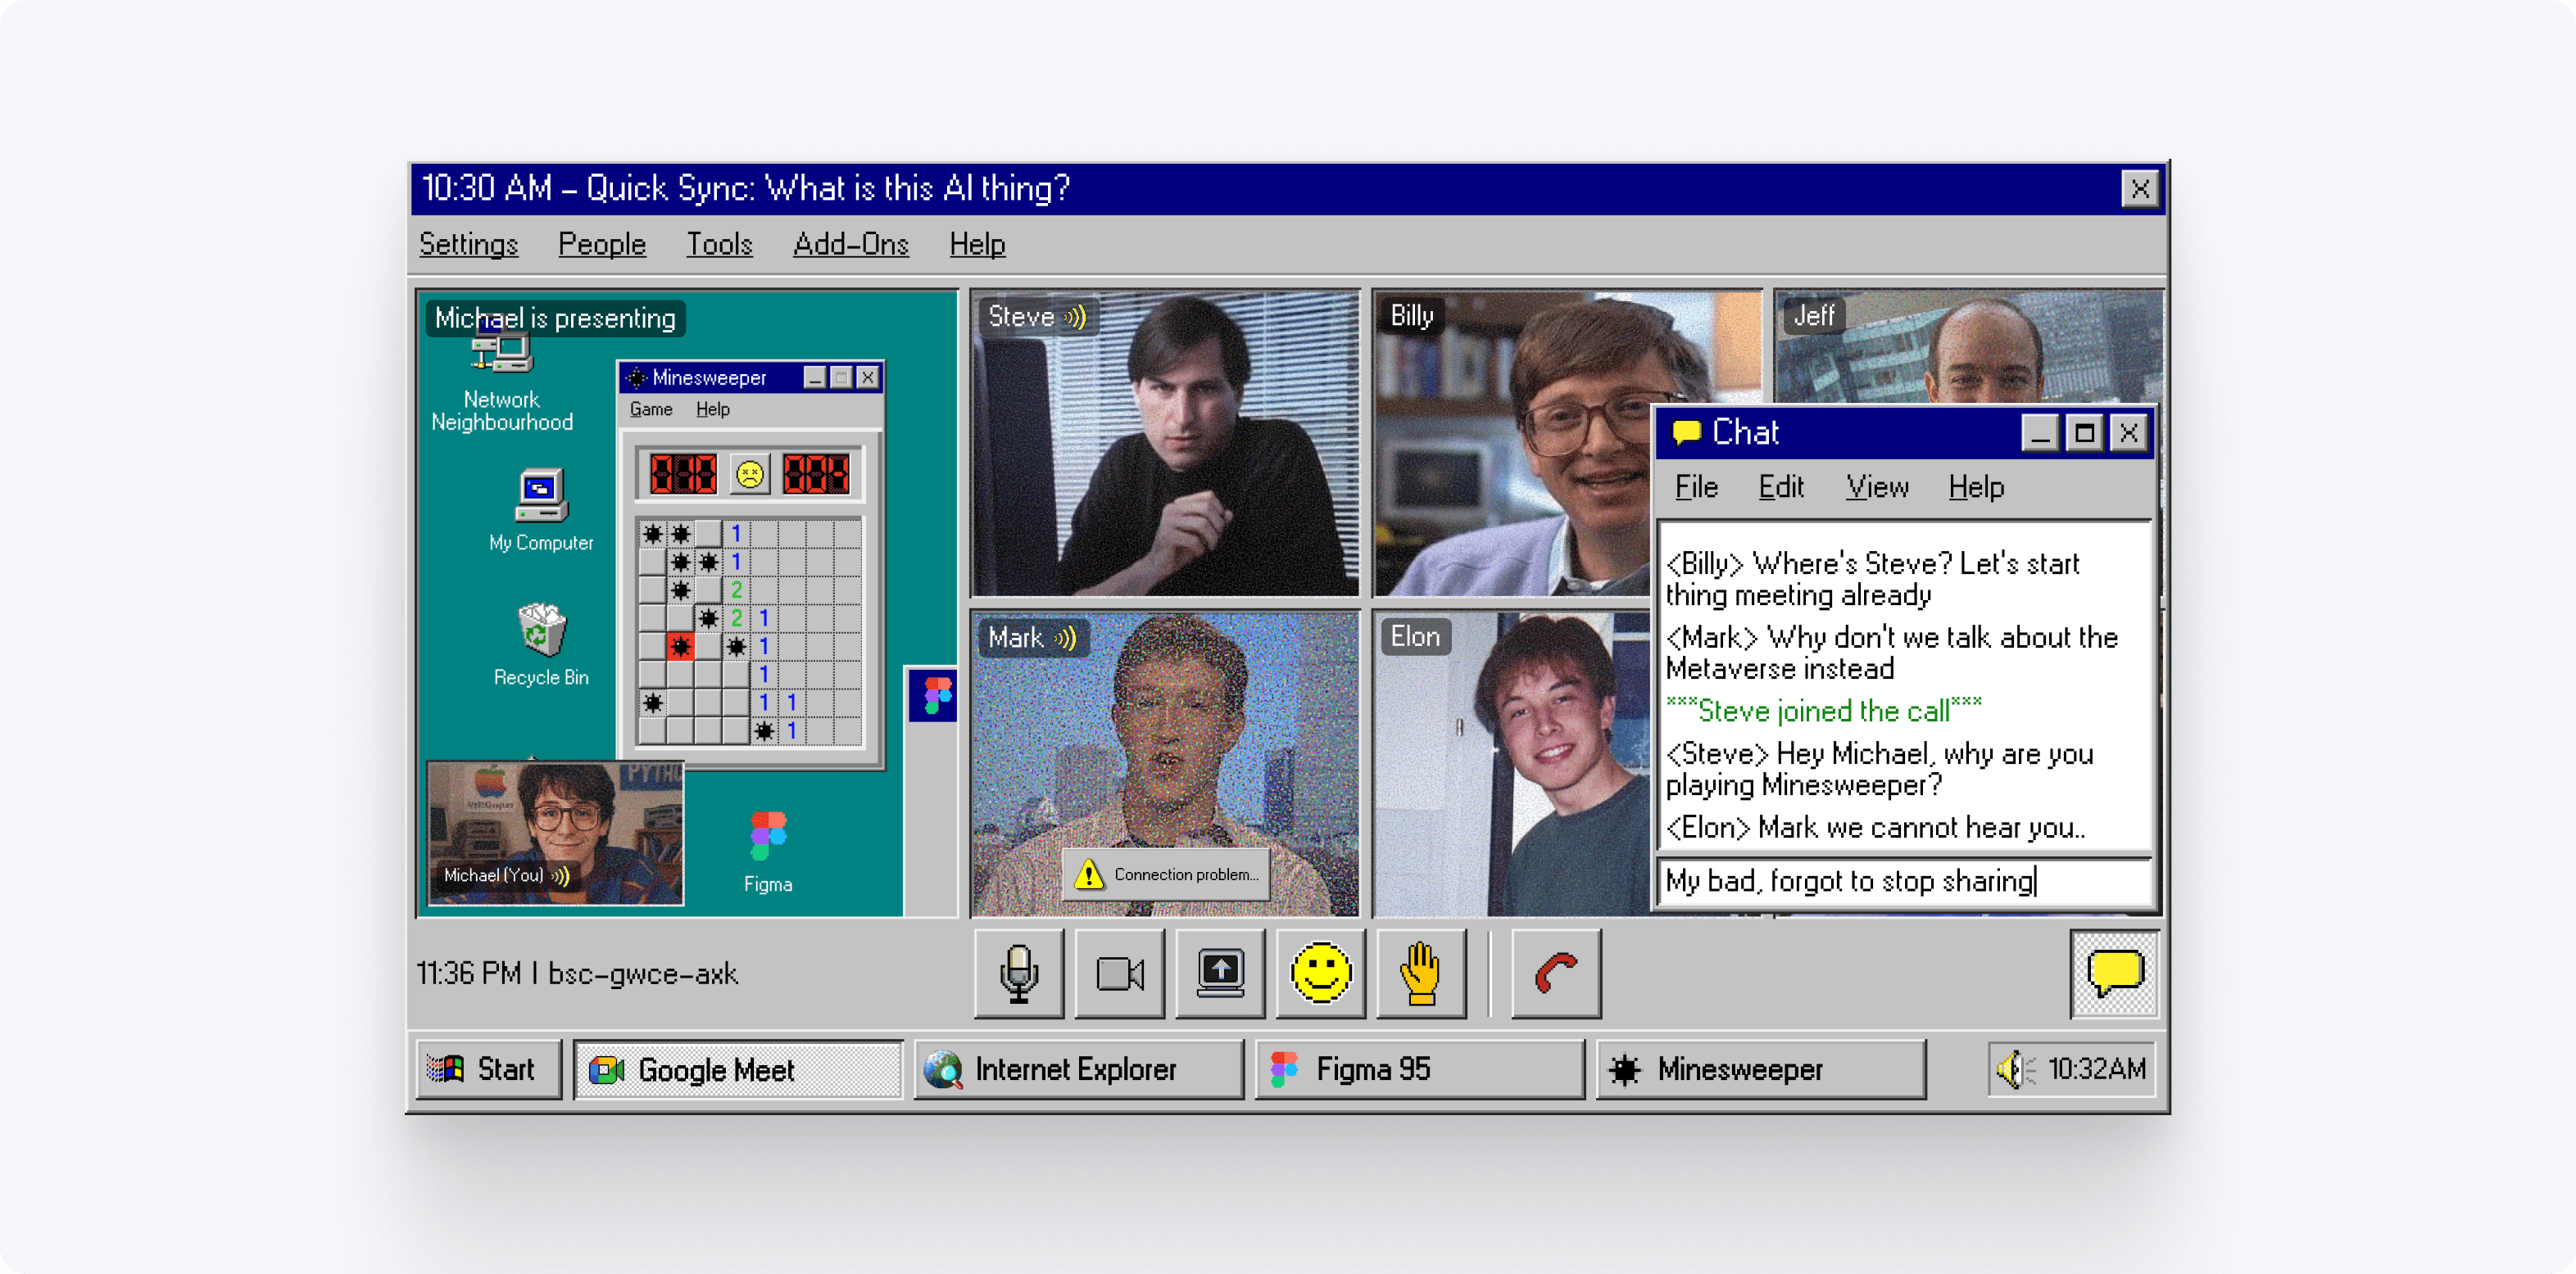This screenshot has height=1274, width=2576.
Task: Open the Minesweeper Help menu
Action: point(713,409)
